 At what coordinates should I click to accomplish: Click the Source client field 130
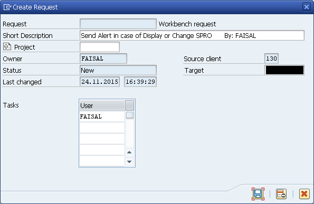[x=271, y=59]
